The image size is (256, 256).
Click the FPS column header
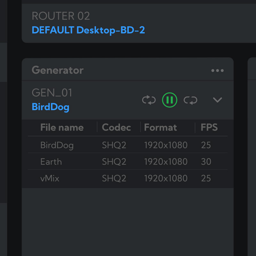[209, 127]
